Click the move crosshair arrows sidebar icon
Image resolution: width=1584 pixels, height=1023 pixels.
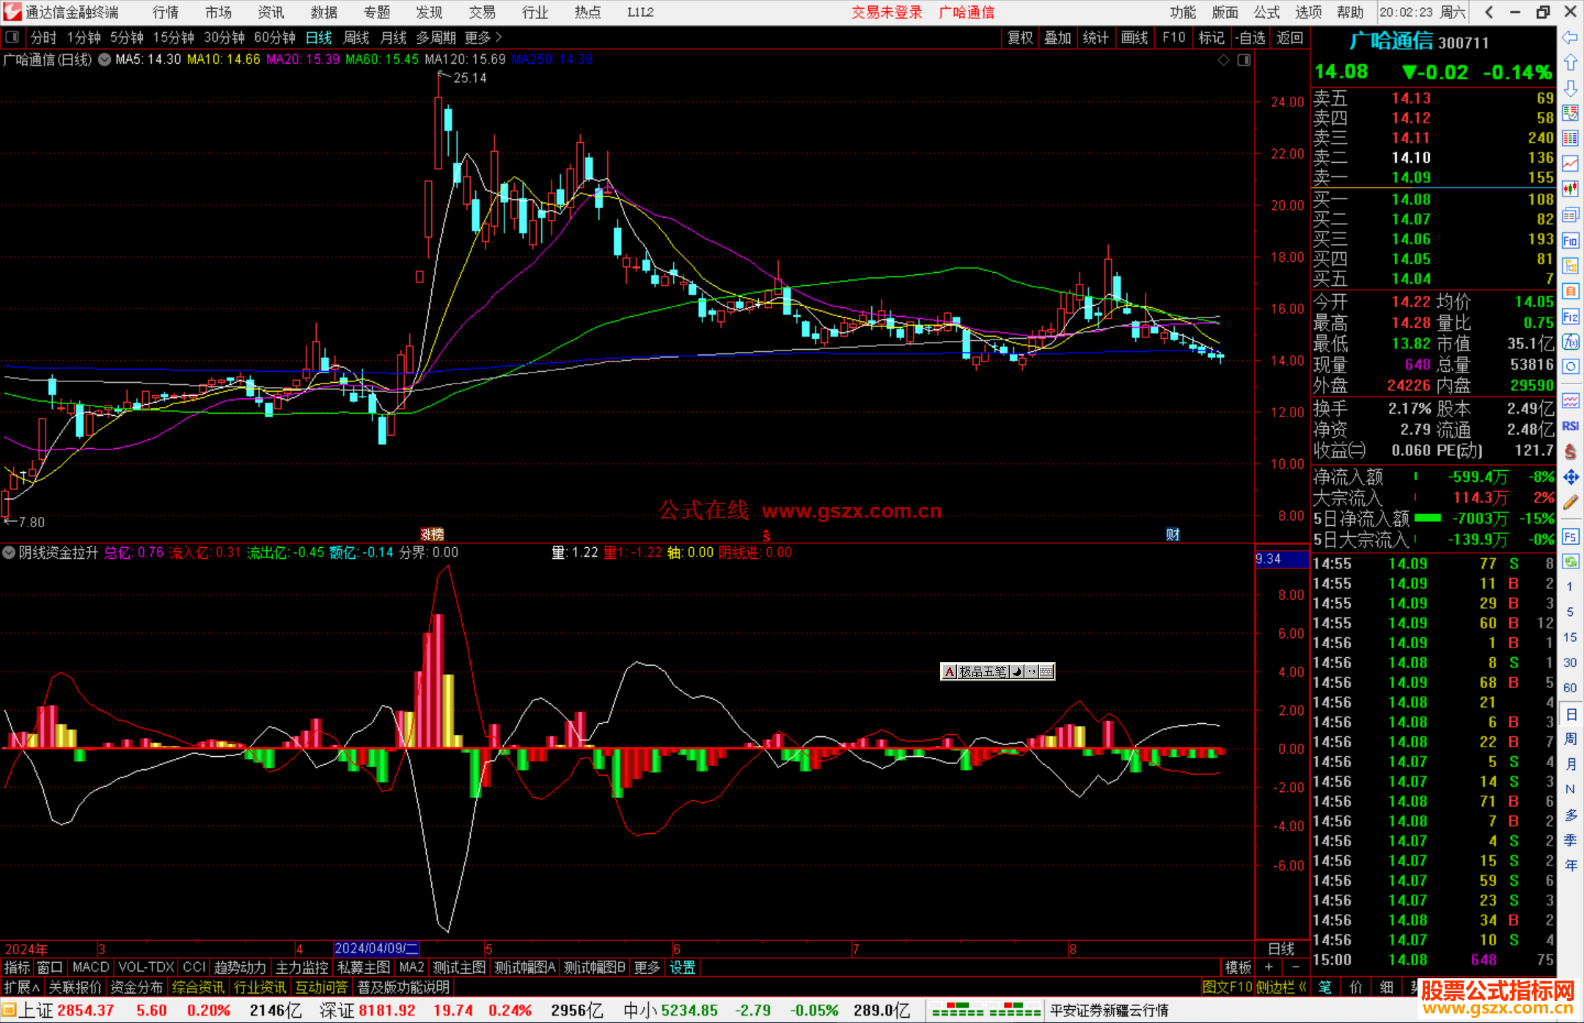pos(1570,477)
